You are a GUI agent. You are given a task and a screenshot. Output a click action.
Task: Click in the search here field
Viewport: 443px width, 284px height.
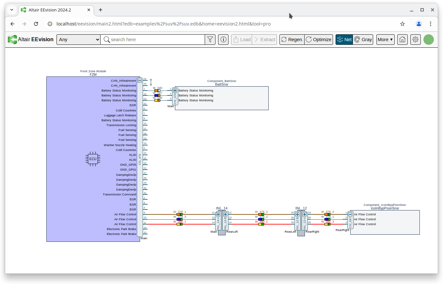(157, 40)
